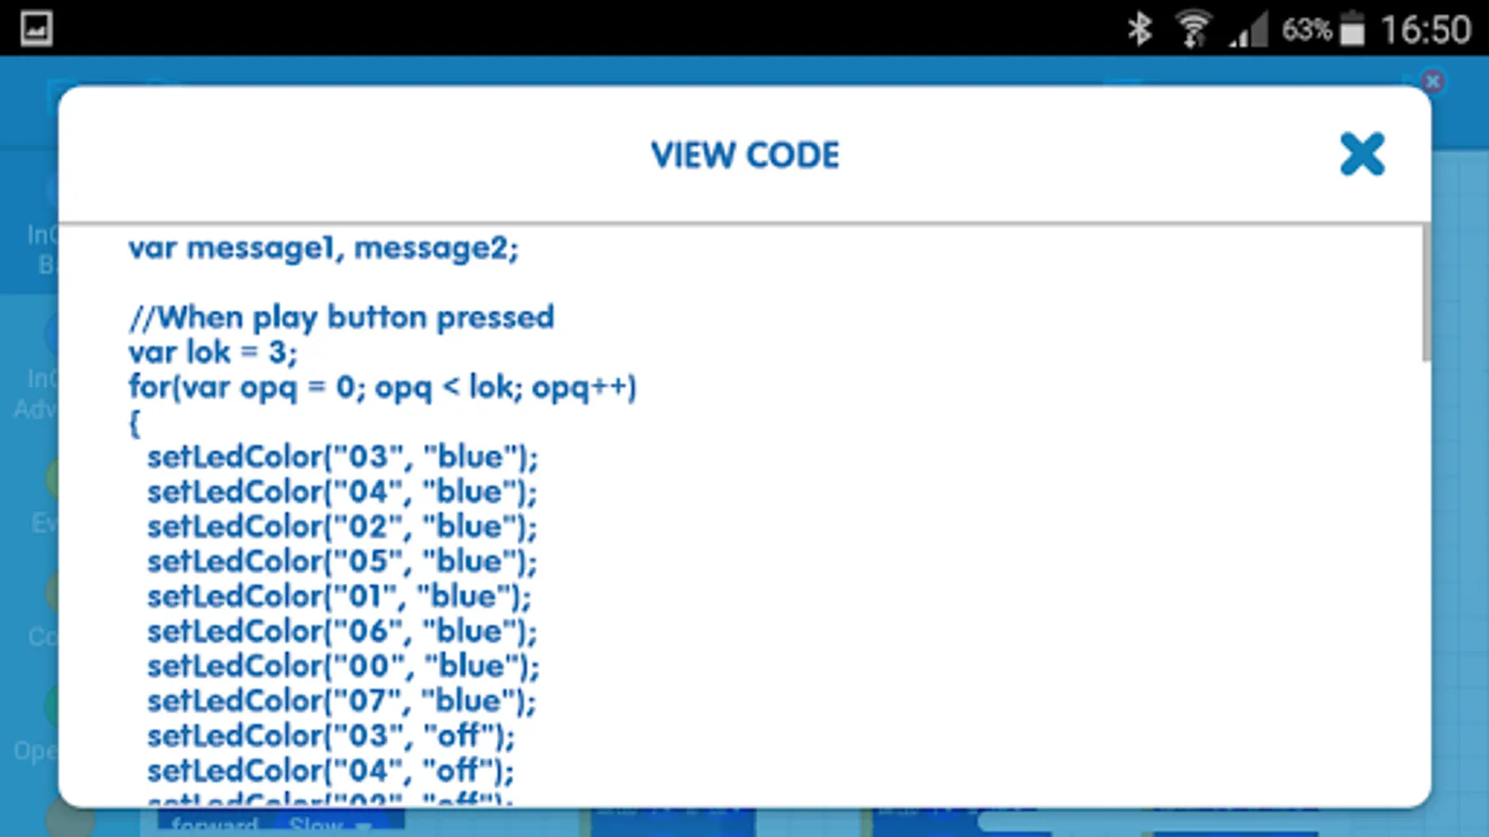Open the Slow speed dropdown on the forward block
The height and width of the screenshot is (837, 1489).
321,826
